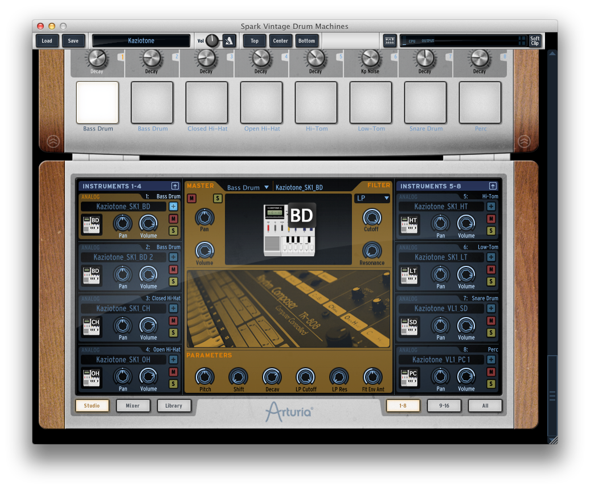Click the metronome icon next to Vol
This screenshot has height=489, width=590.
point(229,40)
